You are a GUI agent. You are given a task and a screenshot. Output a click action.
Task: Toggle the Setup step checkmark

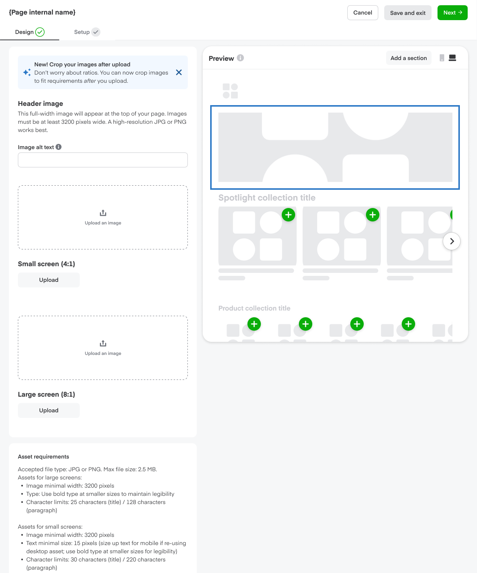[x=96, y=32]
